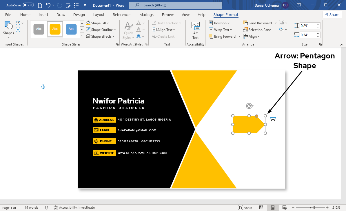Viewport: 346px width, 211px height.
Task: Click the Layout Options icon beside shape
Action: click(x=273, y=120)
